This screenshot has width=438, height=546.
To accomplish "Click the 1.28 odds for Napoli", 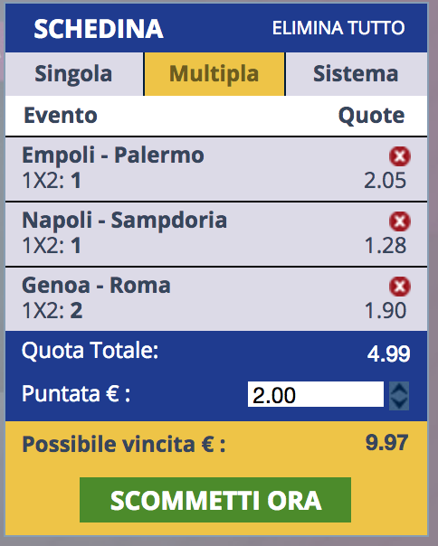I will click(385, 246).
